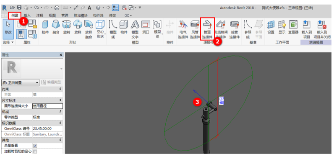Collapse the 标识数据 section

pyautogui.click(x=60, y=123)
